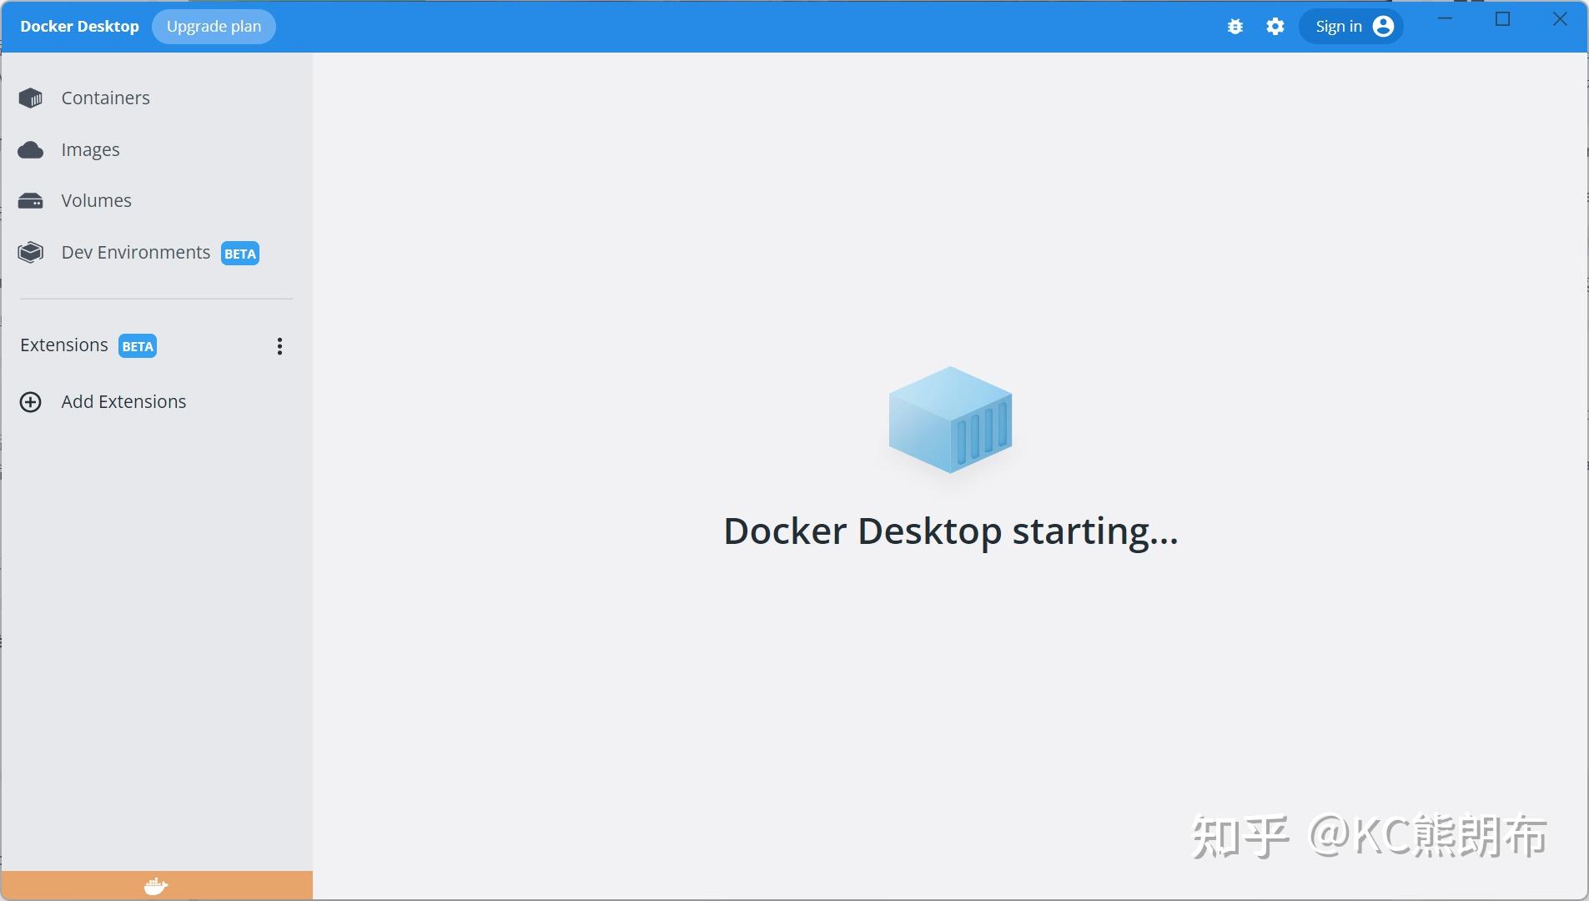Click the Docker whale in the status bar
1589x901 pixels.
pyautogui.click(x=155, y=885)
